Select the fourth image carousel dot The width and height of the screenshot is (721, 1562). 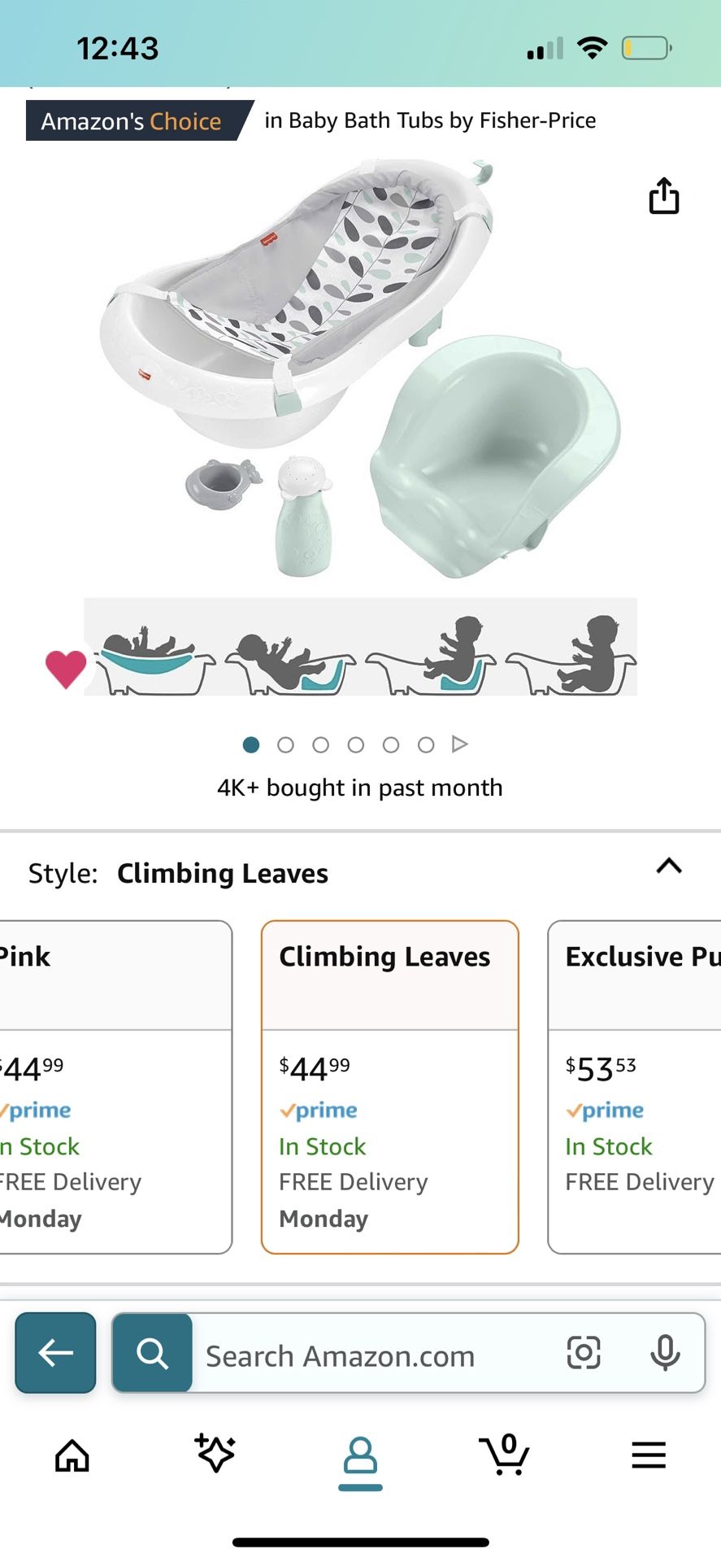tap(356, 744)
